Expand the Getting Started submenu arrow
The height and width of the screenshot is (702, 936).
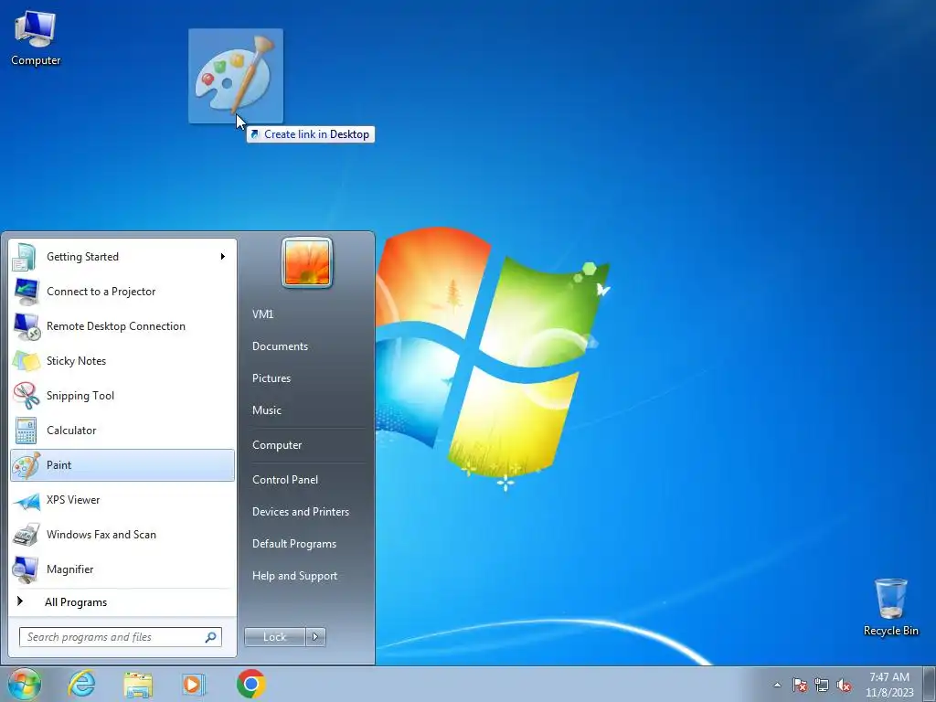(223, 257)
